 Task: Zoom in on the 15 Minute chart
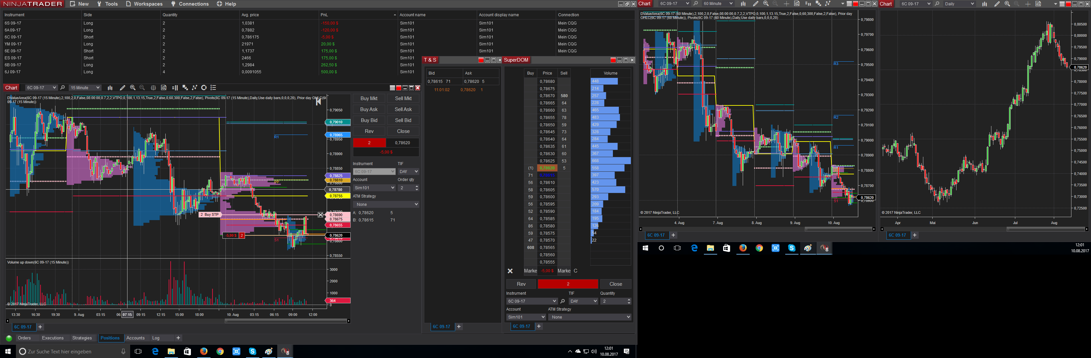point(132,88)
